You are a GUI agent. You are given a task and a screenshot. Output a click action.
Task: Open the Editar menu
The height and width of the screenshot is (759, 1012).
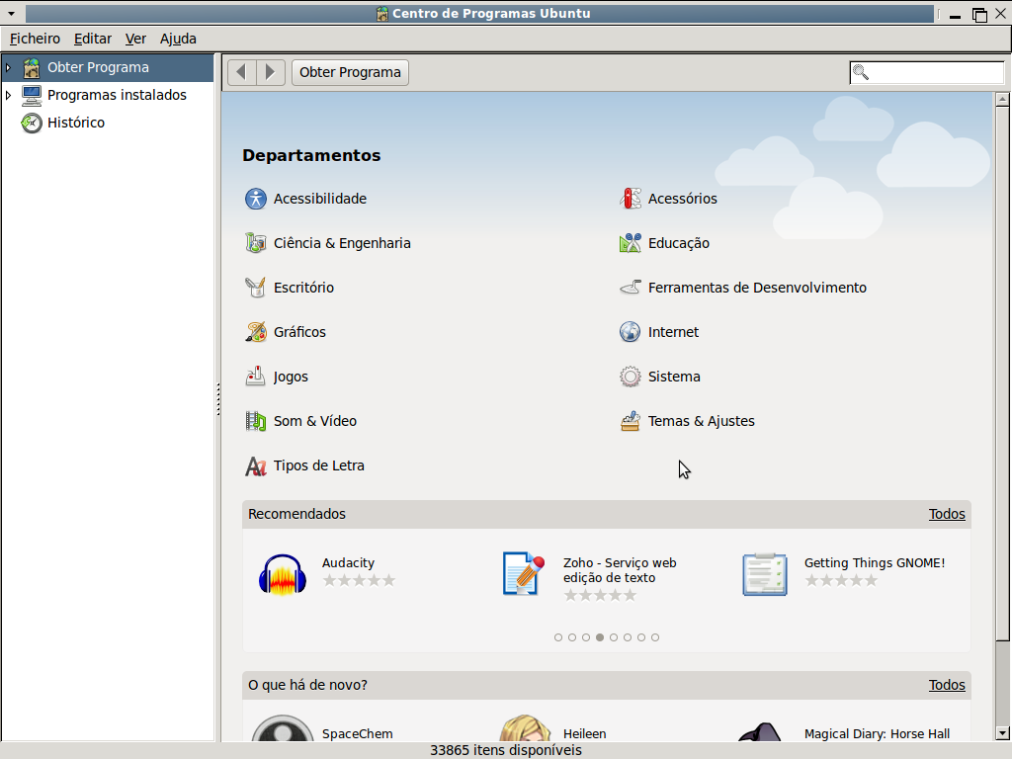92,39
